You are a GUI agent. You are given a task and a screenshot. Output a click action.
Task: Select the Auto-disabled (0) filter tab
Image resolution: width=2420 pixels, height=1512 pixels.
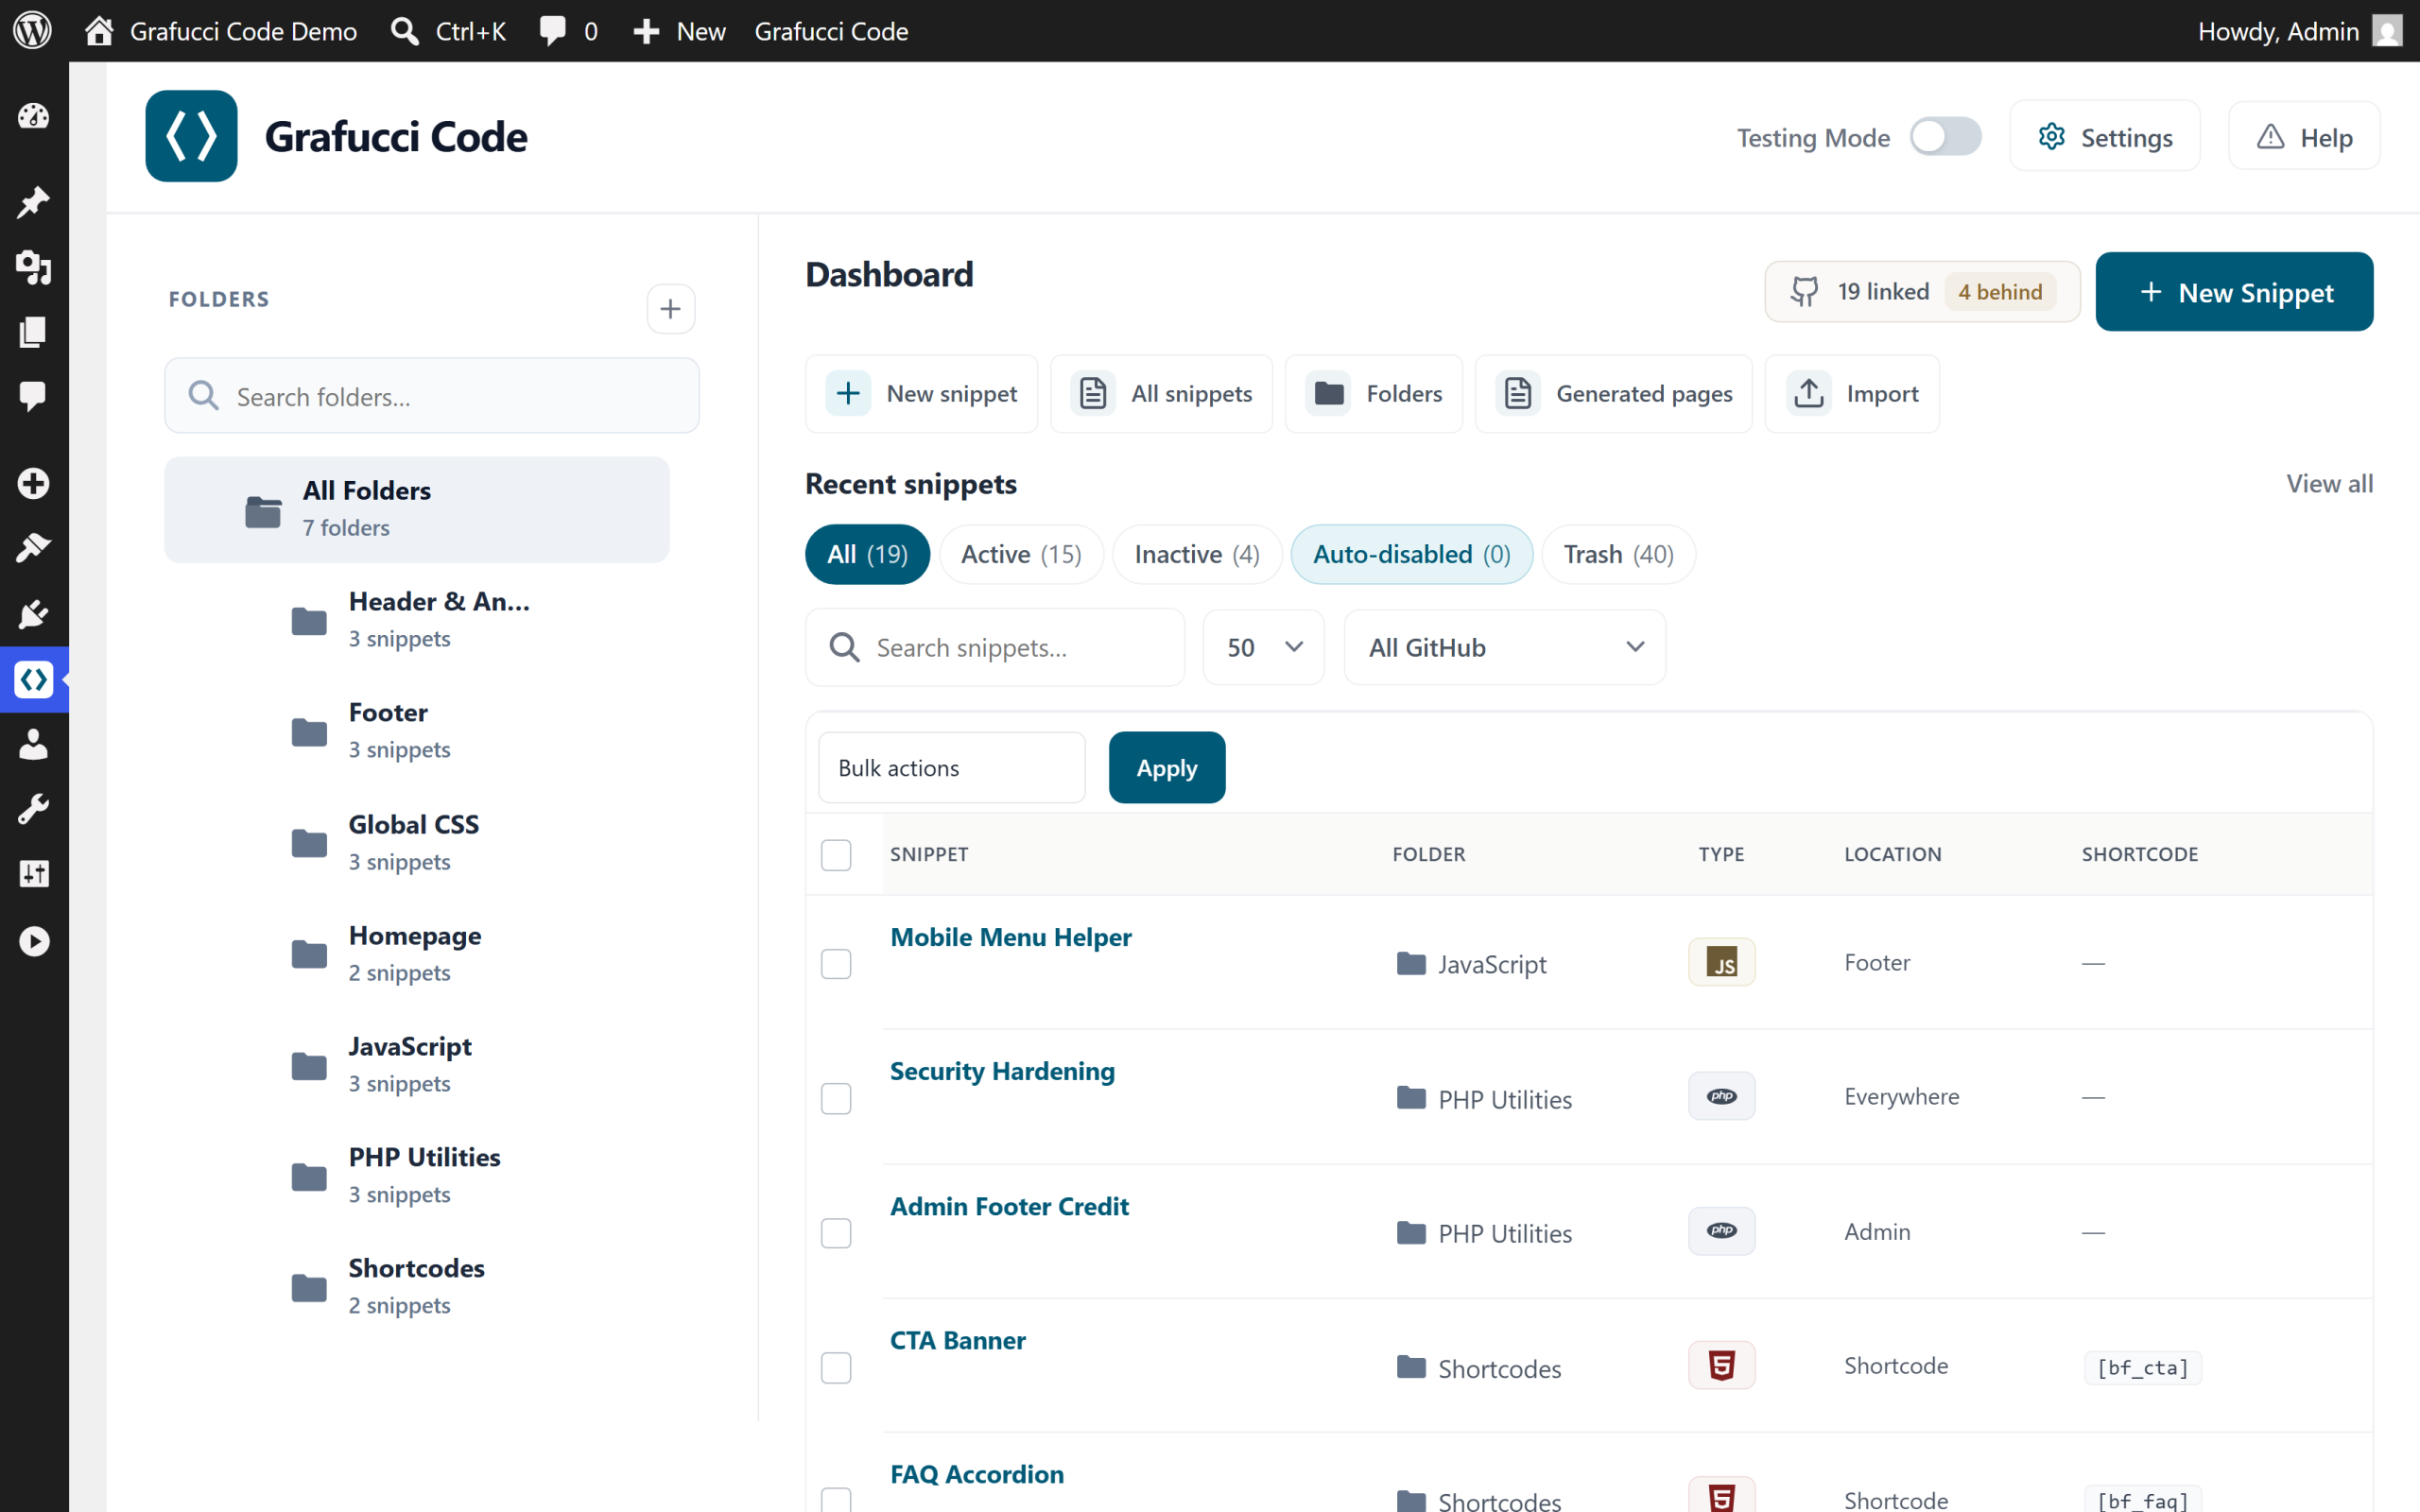coord(1411,554)
